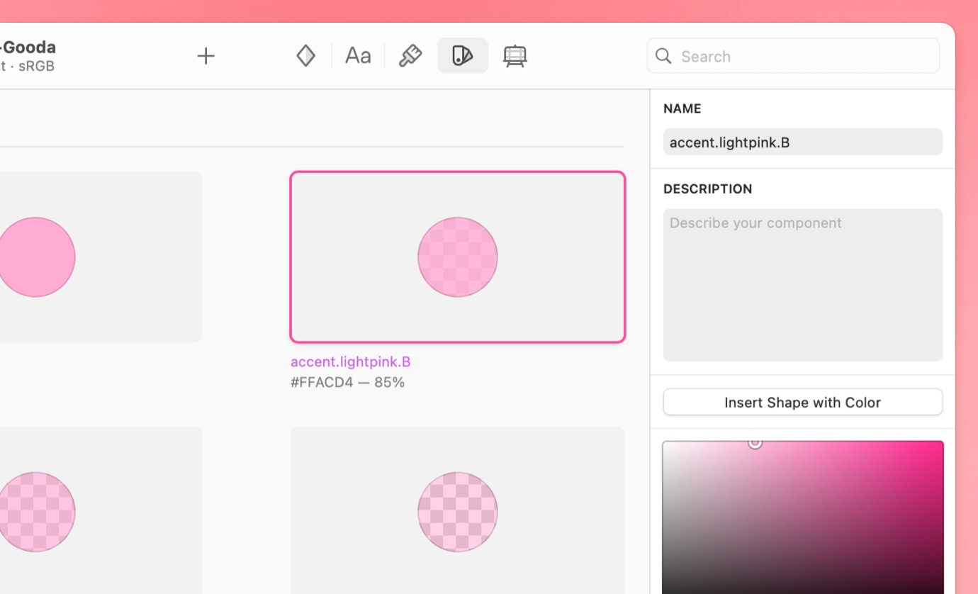
Task: Select the bottom-right checkered pink swatch tile
Action: coord(457,510)
